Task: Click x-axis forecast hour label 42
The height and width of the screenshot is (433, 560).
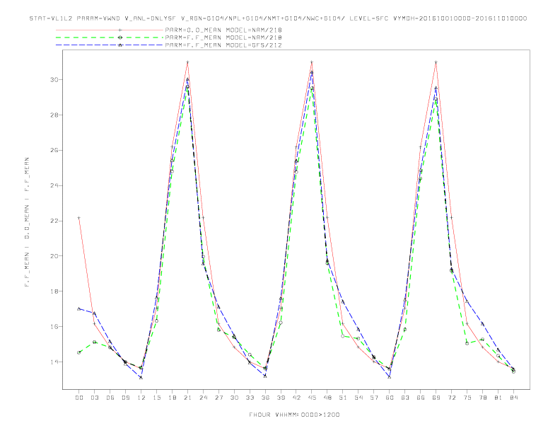Action: [x=296, y=398]
